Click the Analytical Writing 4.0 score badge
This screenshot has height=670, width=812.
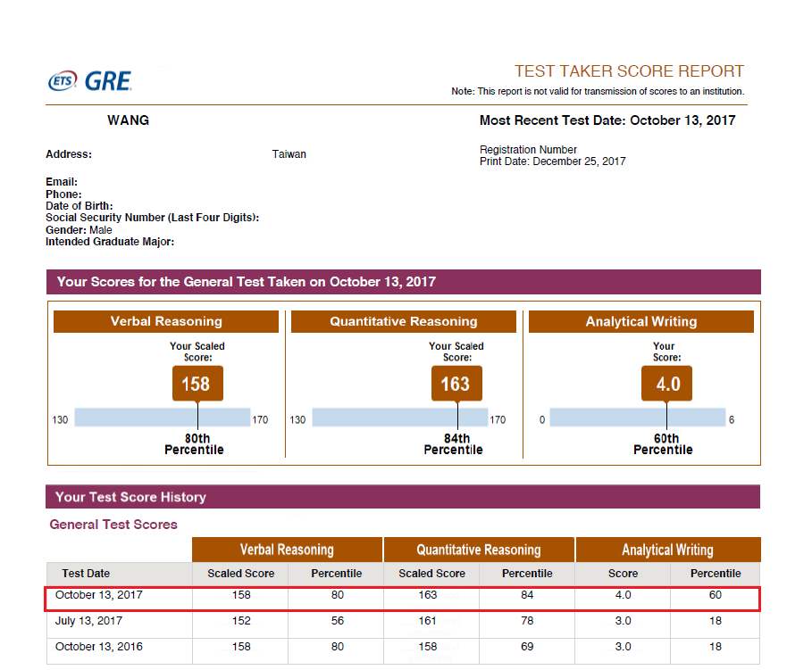click(666, 384)
